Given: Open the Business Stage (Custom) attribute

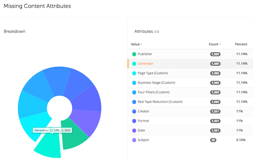Looking at the screenshot, I should [156, 82].
